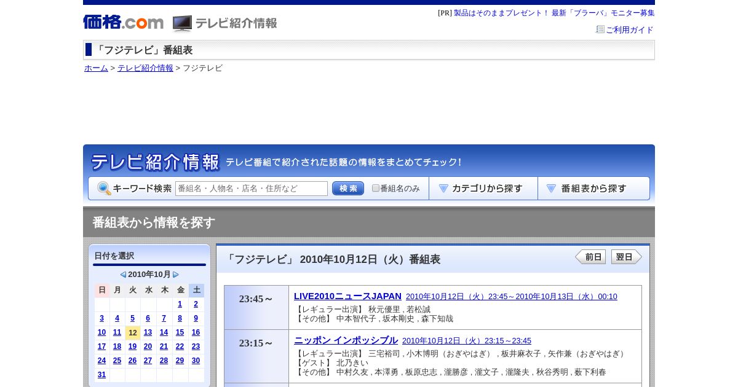
Task: Select October 29 in the calendar
Action: [x=180, y=361]
